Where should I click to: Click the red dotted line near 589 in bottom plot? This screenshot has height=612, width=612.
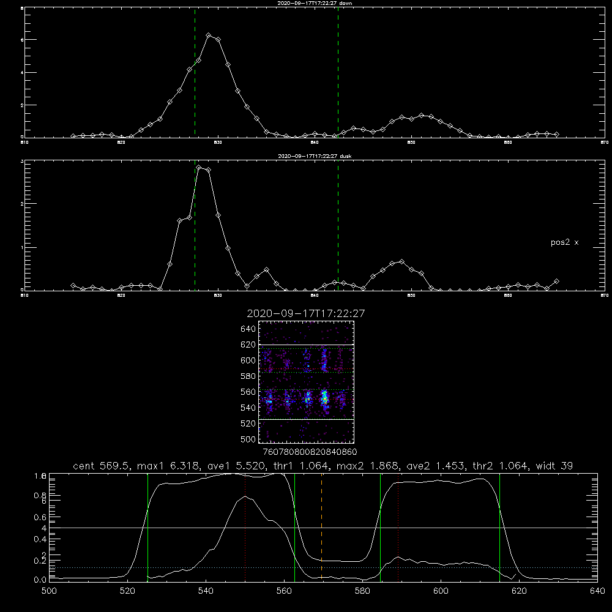coord(398,528)
